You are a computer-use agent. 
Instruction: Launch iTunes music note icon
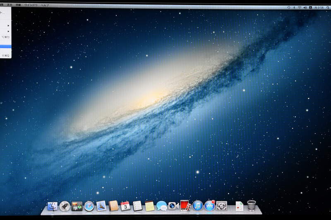coord(198,206)
